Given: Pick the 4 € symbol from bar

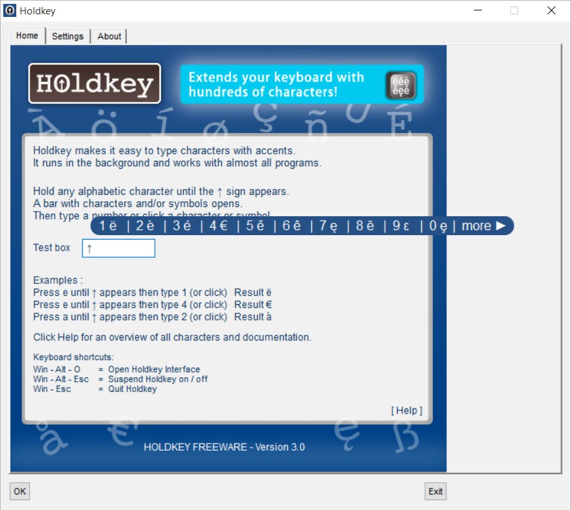Looking at the screenshot, I should pos(219,226).
